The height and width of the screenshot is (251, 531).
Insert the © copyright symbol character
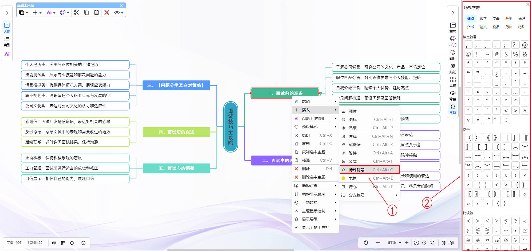(x=468, y=54)
